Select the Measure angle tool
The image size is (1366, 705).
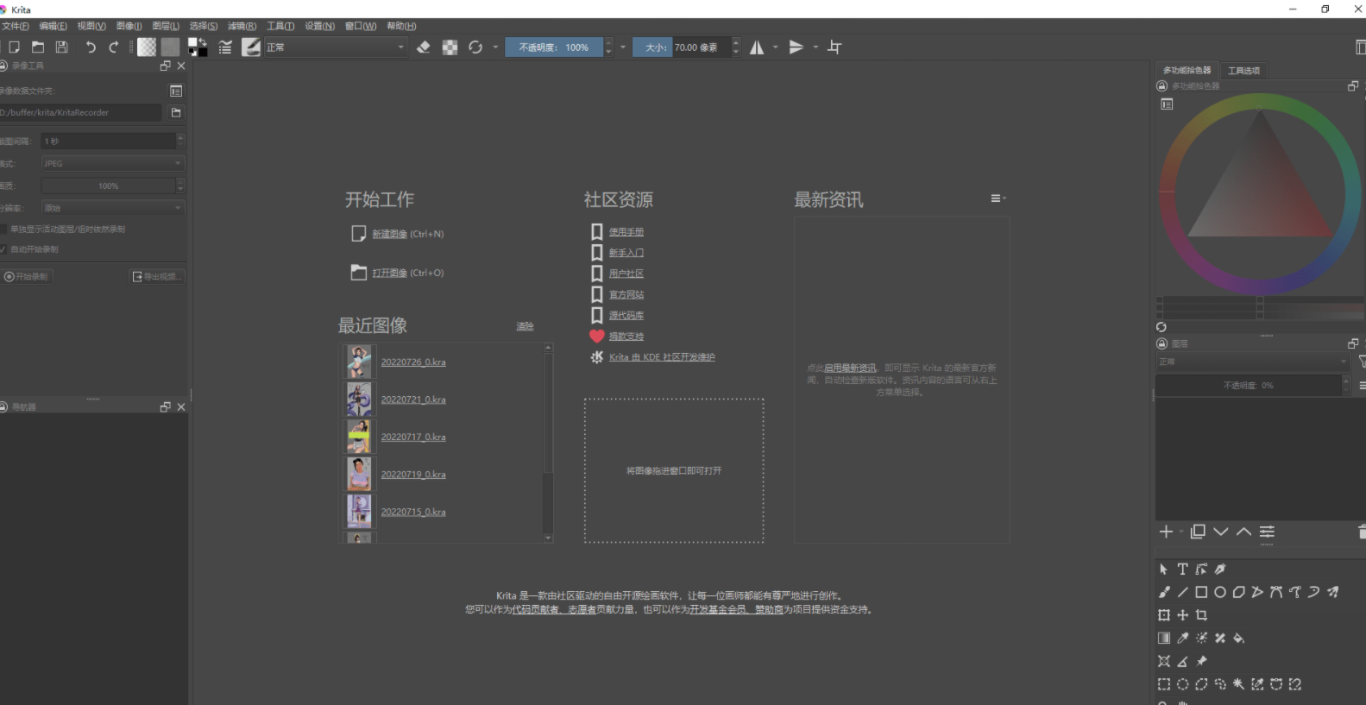click(1182, 662)
